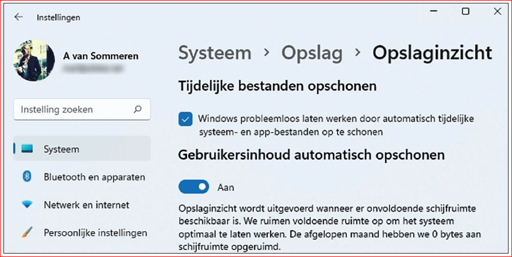Focus the Instelling zoeken search box
Viewport: 512px width, 257px height.
point(82,110)
